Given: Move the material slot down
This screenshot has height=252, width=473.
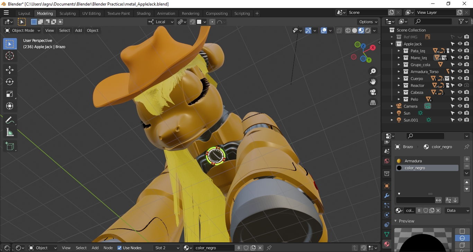Looking at the screenshot, I should click(467, 189).
